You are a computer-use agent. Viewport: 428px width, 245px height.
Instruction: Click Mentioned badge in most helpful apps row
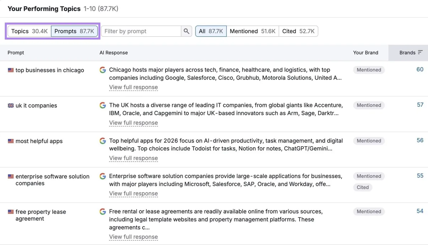[x=369, y=141]
